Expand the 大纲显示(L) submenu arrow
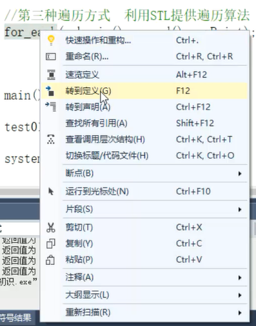Screen dimensions: 256x326 click(240, 295)
